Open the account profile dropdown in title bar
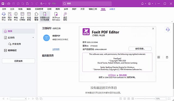Viewport: 174px width, 101px height. [x=150, y=4]
